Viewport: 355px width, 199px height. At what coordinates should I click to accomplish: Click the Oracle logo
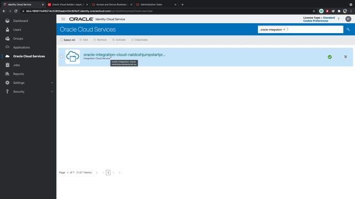82,19
